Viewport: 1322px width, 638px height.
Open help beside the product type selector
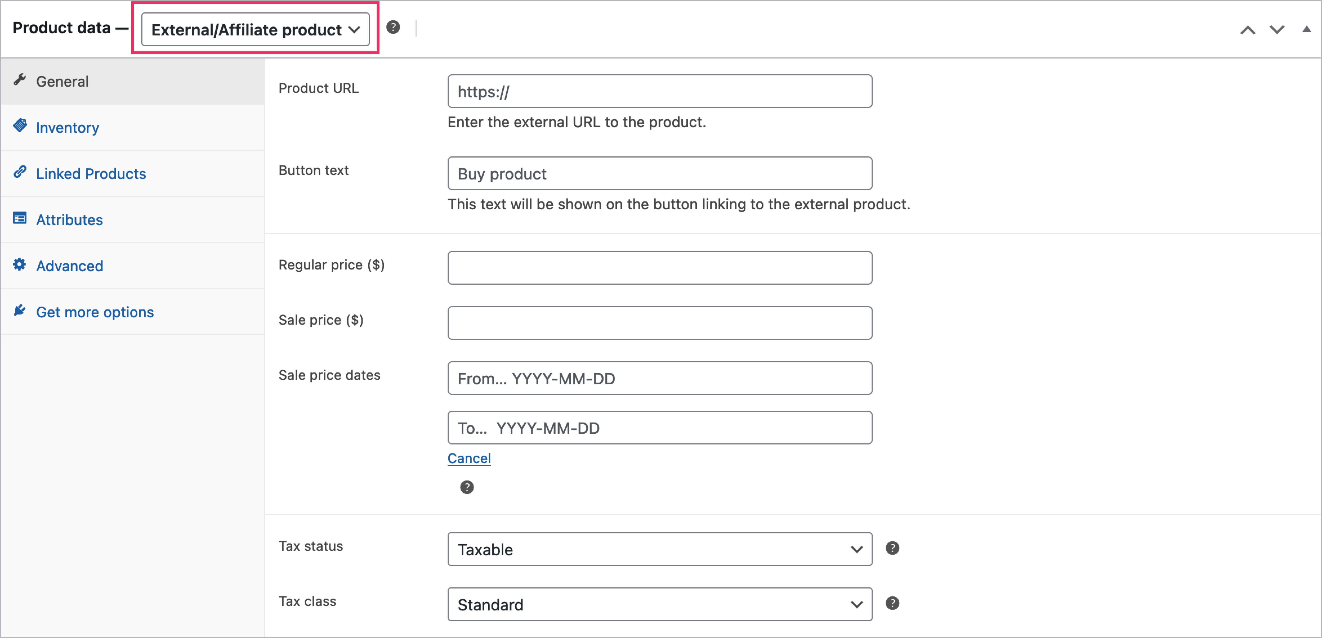pos(393,28)
